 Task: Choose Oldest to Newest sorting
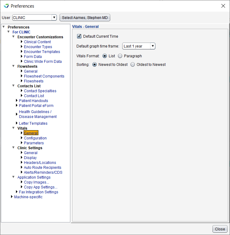click(x=133, y=64)
